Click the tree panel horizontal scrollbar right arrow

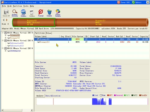click(32, 110)
